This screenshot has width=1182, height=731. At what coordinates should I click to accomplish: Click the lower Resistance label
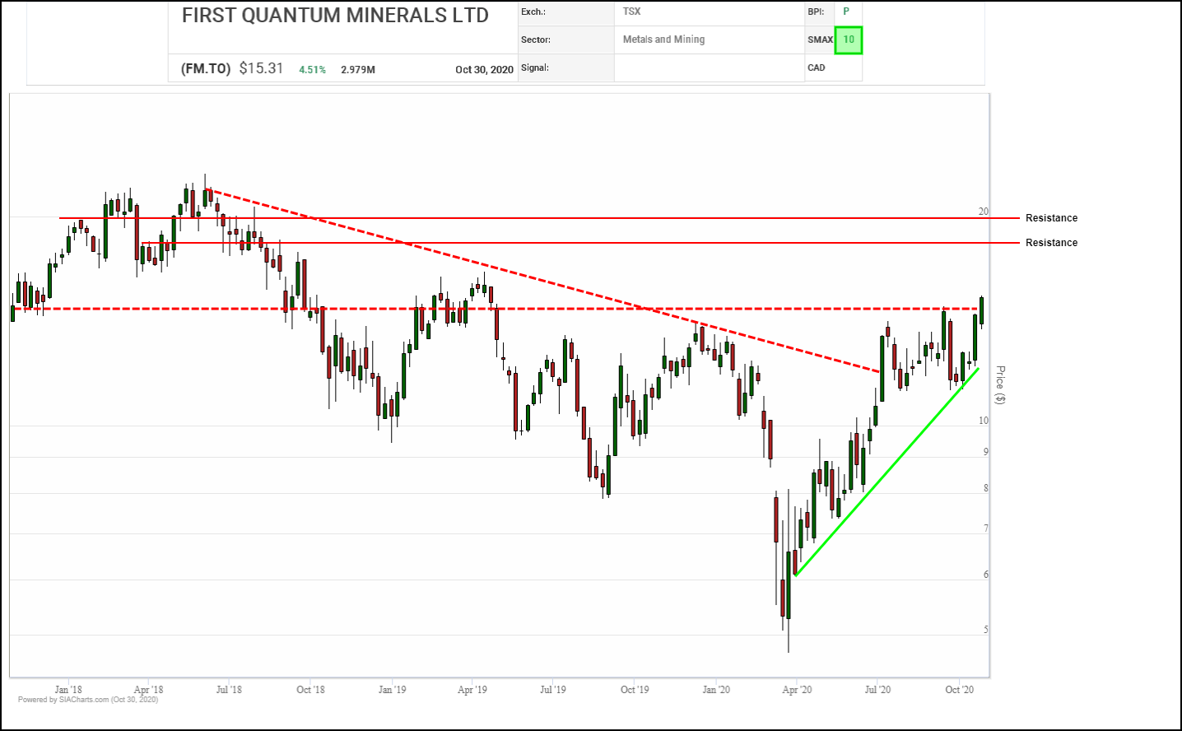(x=1051, y=243)
